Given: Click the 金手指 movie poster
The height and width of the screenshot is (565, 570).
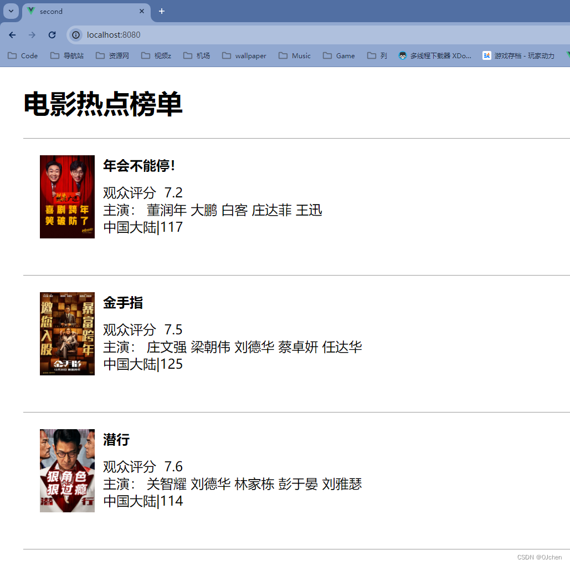Looking at the screenshot, I should [x=67, y=334].
